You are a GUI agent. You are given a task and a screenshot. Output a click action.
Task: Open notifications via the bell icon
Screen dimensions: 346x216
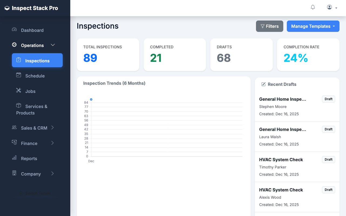313,7
